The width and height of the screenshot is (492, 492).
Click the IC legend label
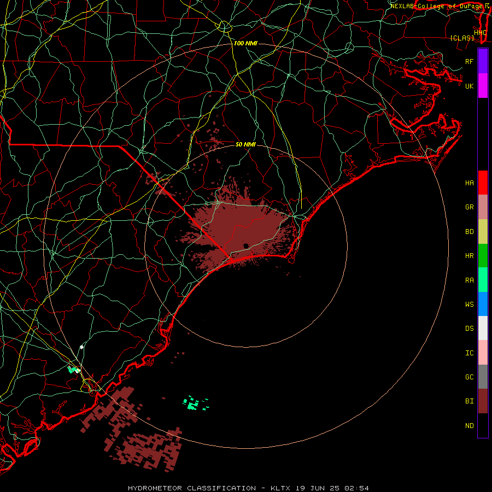469,353
